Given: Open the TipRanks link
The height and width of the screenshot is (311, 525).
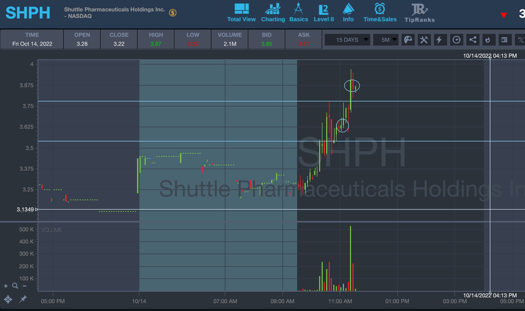Looking at the screenshot, I should tap(420, 13).
